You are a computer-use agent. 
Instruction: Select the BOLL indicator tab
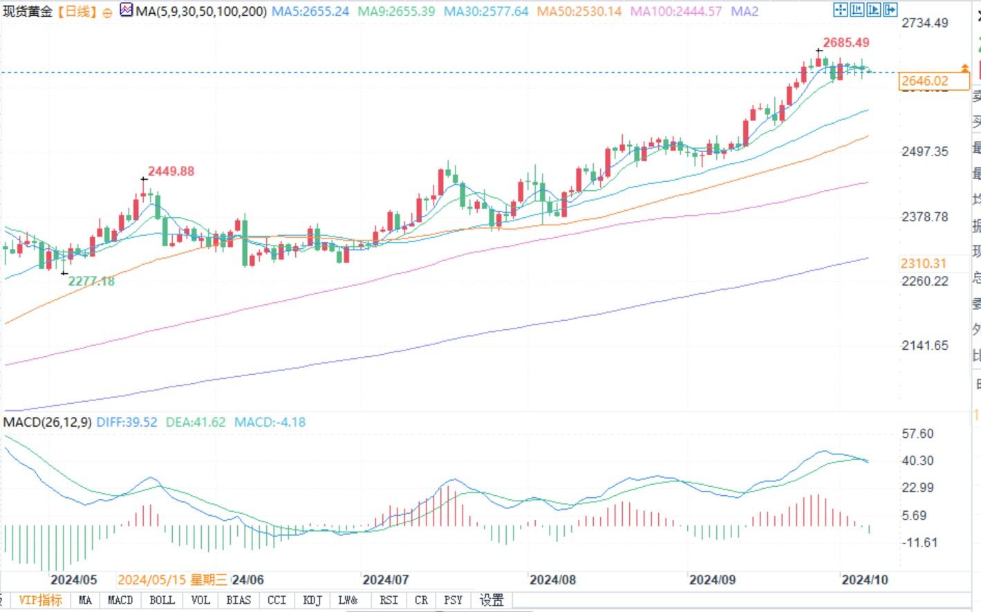[x=162, y=600]
